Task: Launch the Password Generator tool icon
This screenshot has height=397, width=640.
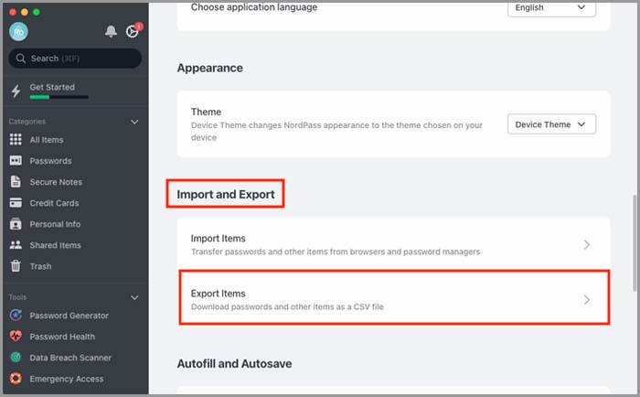Action: (16, 315)
